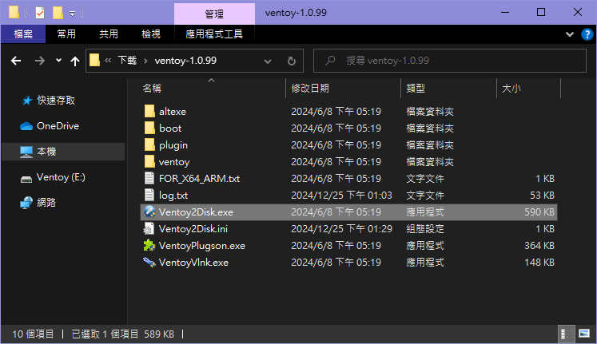
Task: Select This PC (本機) in sidebar
Action: pos(63,152)
